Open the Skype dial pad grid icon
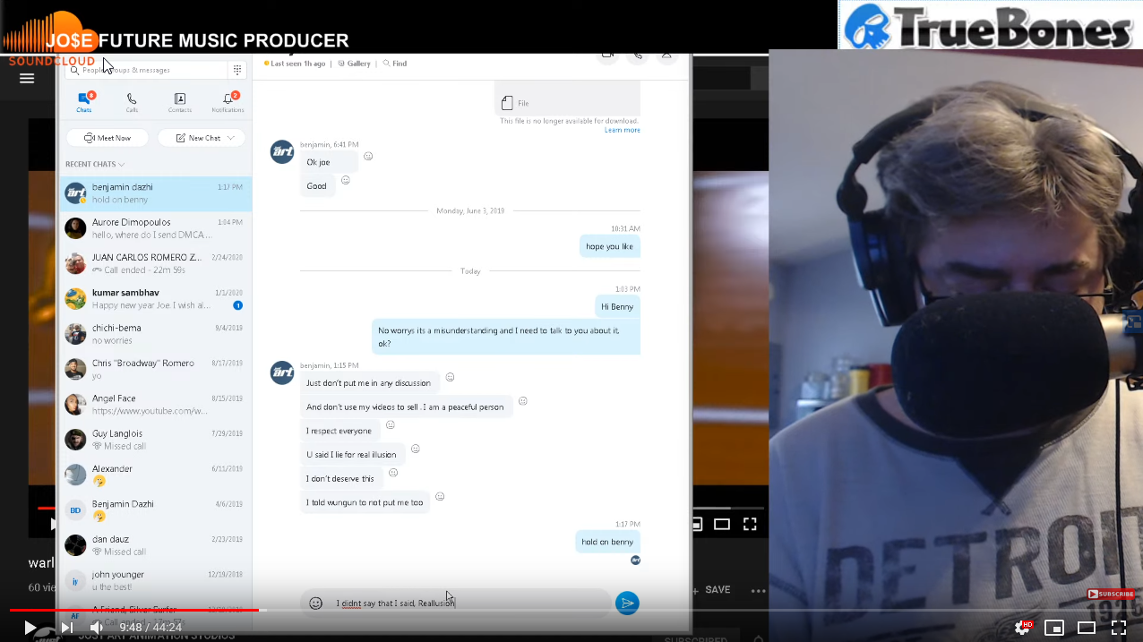Viewport: 1143px width, 642px height. (237, 70)
